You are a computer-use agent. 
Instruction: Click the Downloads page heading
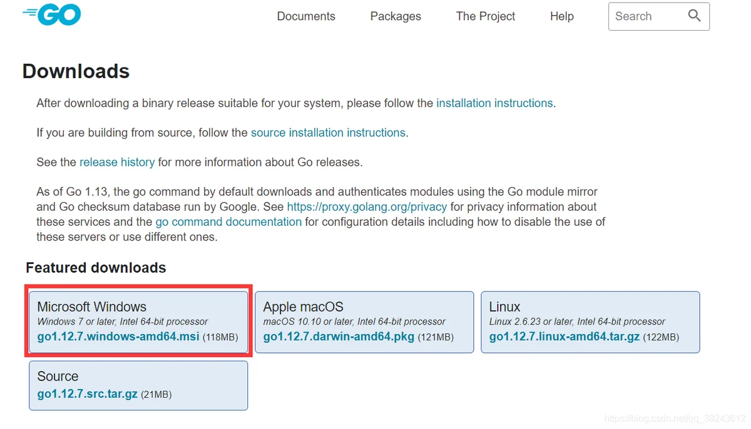76,71
